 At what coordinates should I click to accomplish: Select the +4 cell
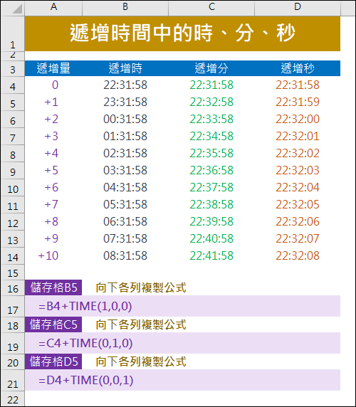point(53,154)
